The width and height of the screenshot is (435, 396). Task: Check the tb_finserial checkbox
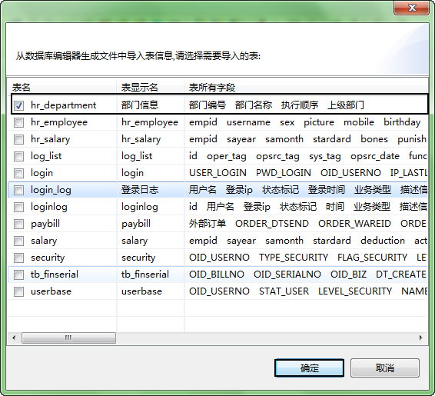coord(19,275)
